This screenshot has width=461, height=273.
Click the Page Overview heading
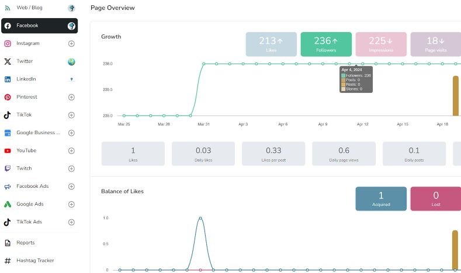pyautogui.click(x=113, y=8)
